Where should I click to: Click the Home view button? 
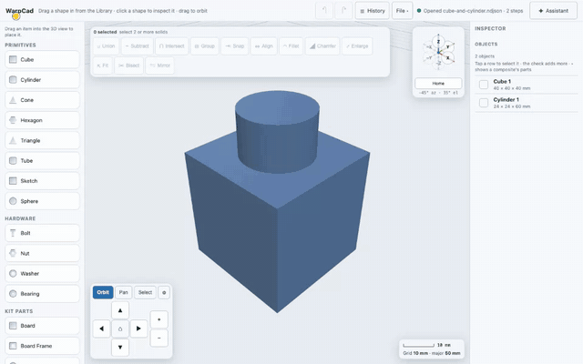[x=438, y=83]
